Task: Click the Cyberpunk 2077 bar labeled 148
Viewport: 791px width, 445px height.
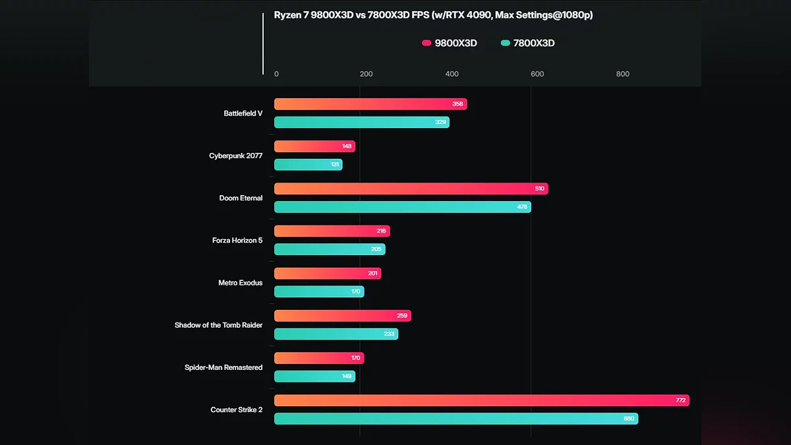Action: (x=314, y=146)
